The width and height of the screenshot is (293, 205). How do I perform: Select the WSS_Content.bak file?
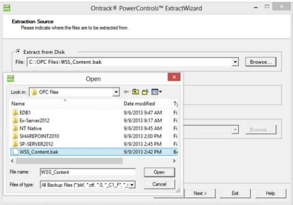94,152
